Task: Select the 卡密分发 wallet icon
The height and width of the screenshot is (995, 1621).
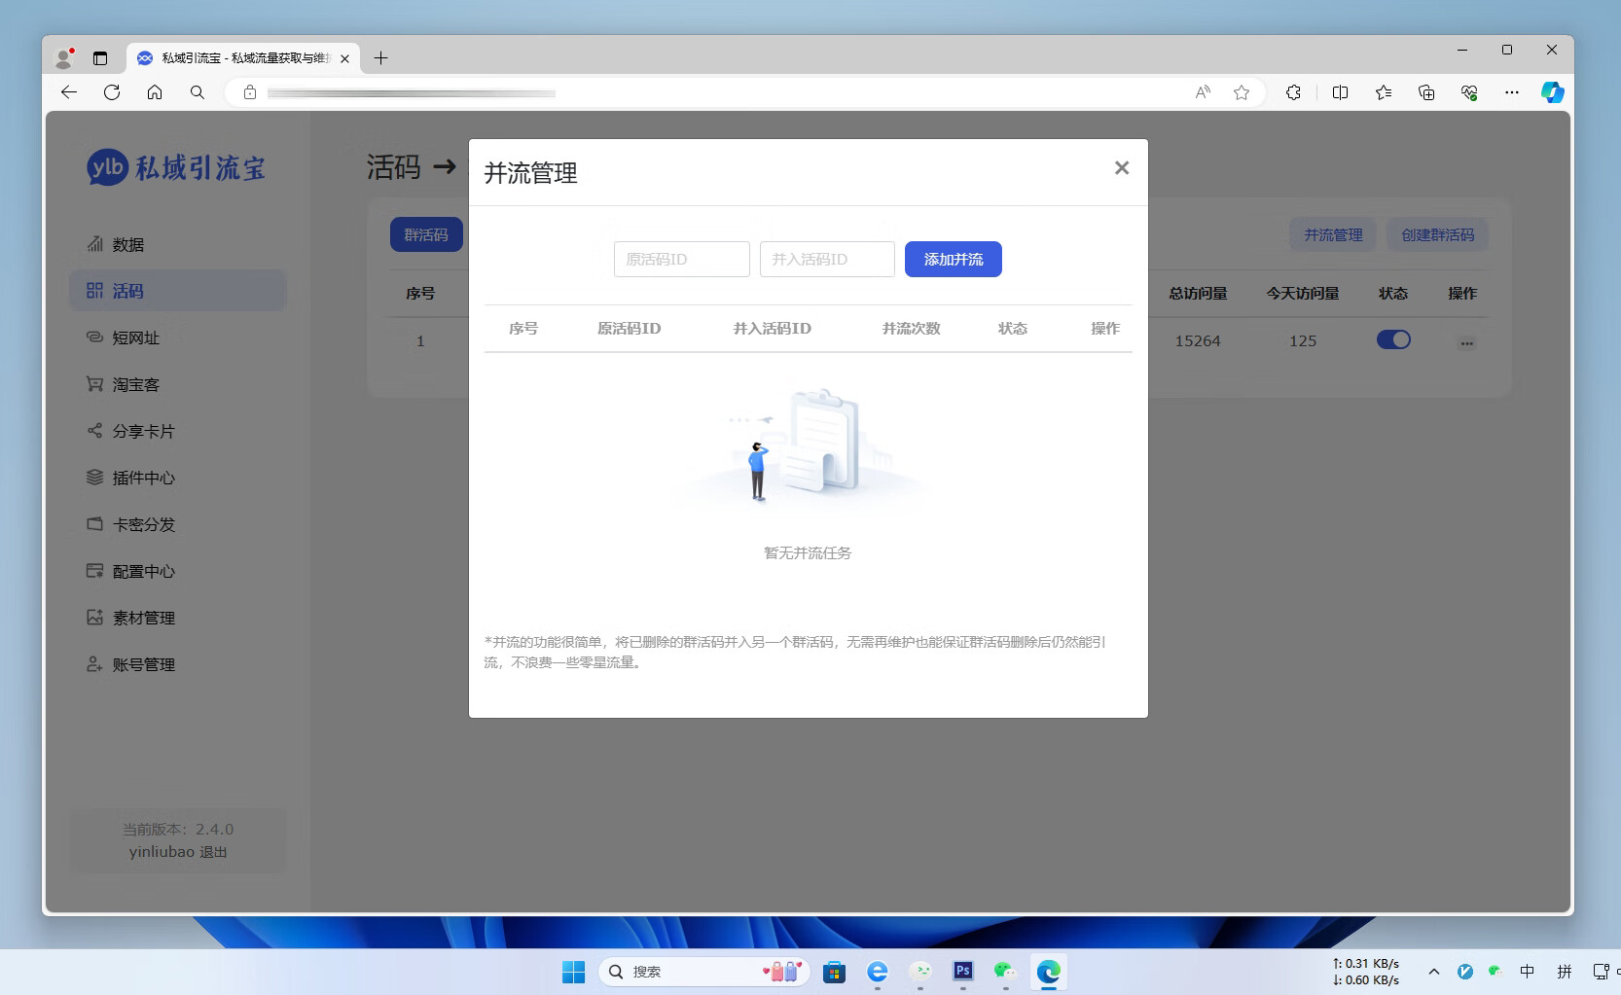Action: coord(94,524)
